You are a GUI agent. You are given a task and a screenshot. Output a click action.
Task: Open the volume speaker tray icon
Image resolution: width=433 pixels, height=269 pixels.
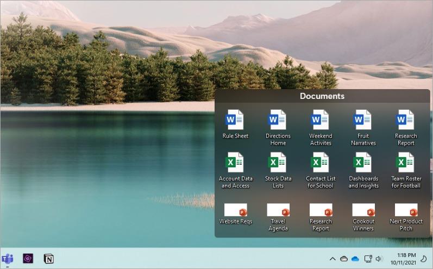pyautogui.click(x=379, y=259)
